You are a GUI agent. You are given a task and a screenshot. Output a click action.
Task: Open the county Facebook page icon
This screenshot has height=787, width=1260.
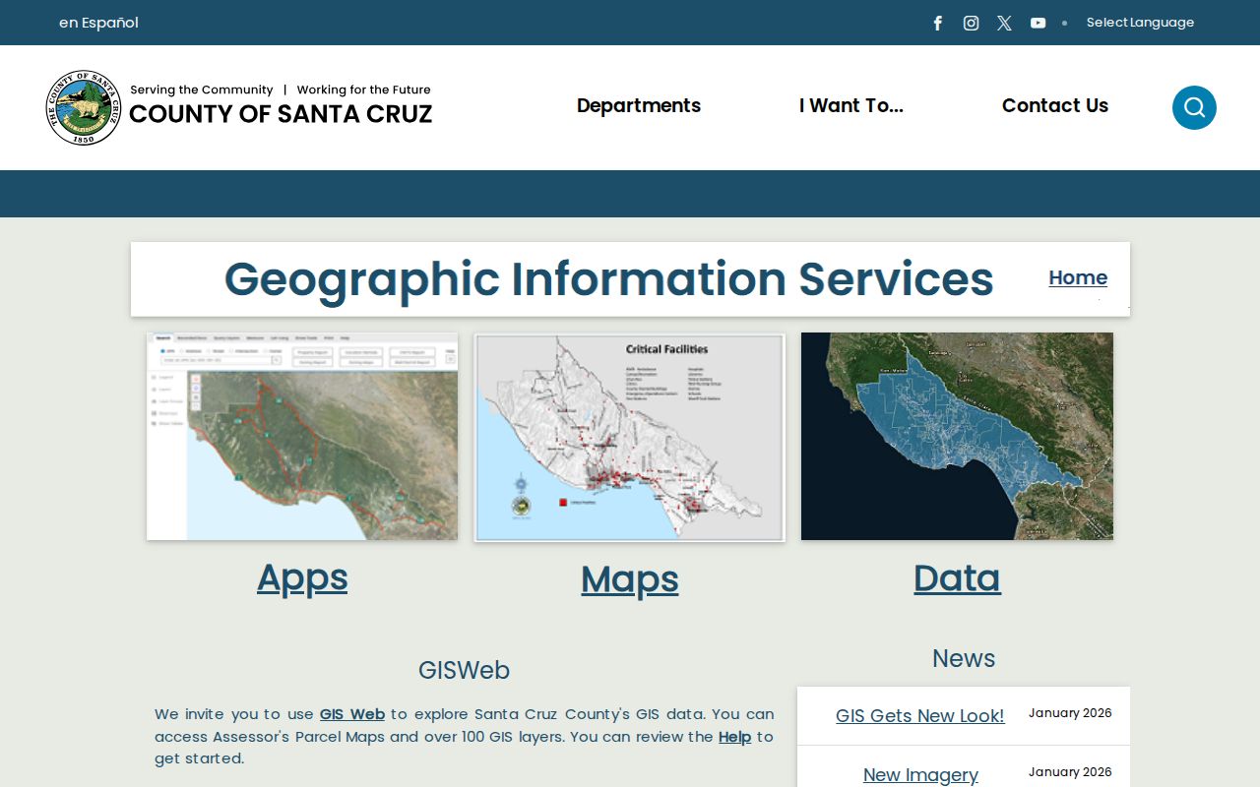pos(938,23)
